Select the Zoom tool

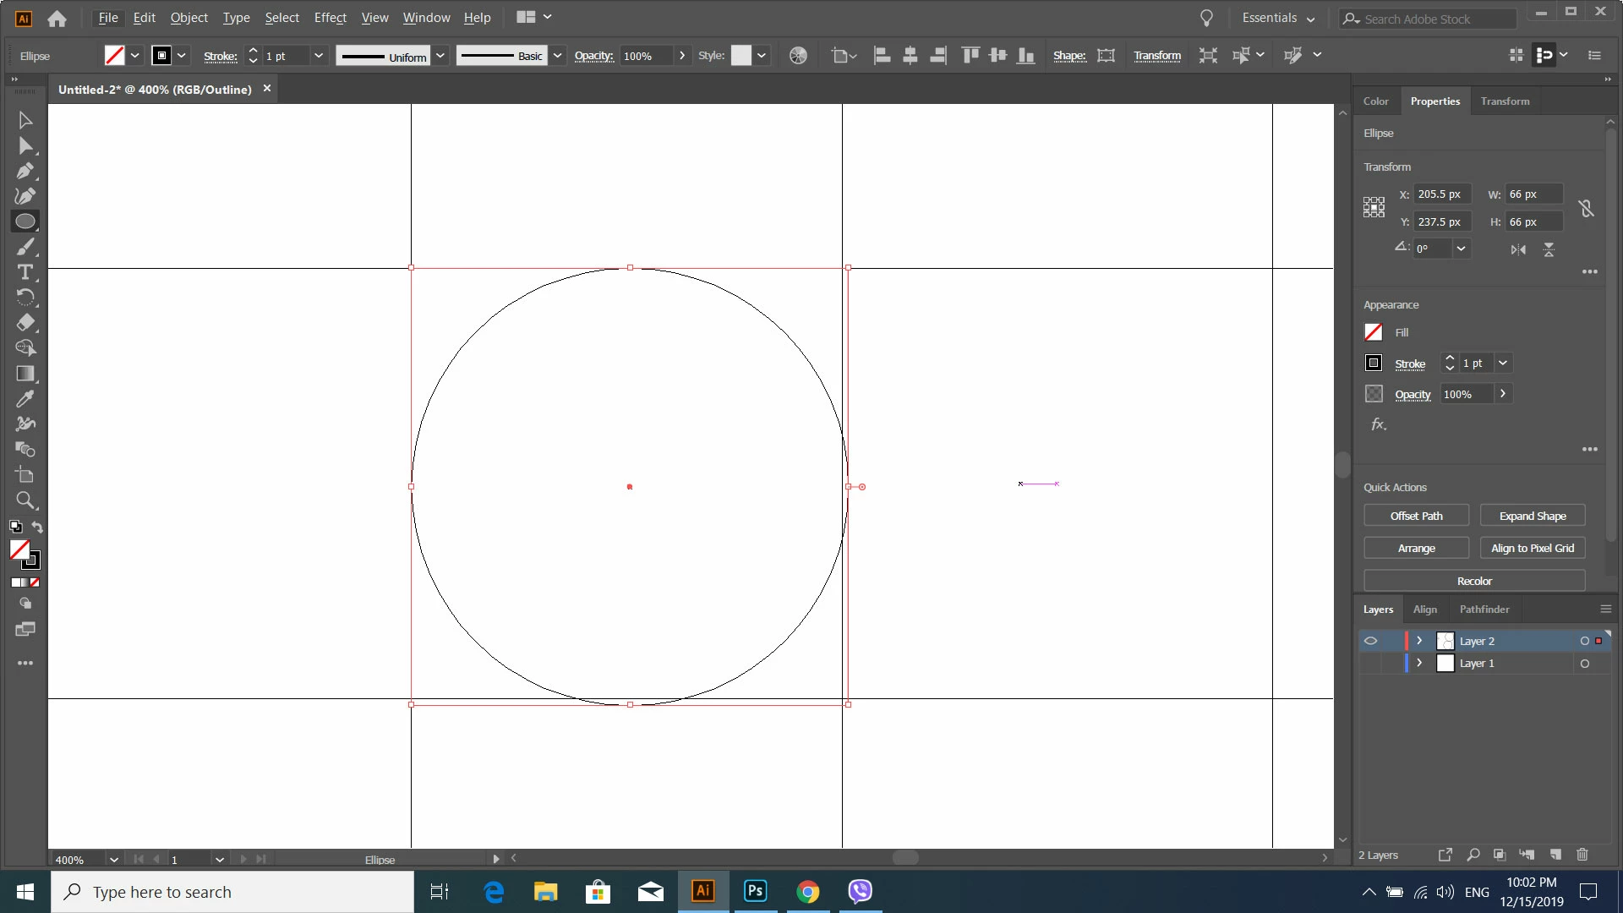pos(25,500)
